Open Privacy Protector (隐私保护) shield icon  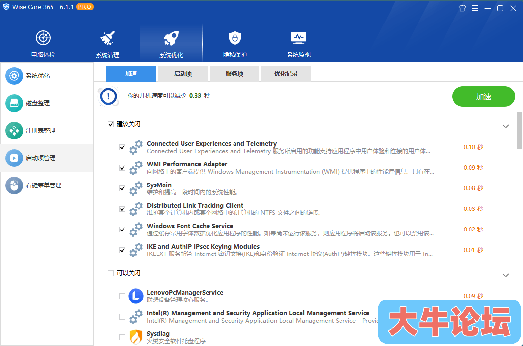[235, 38]
